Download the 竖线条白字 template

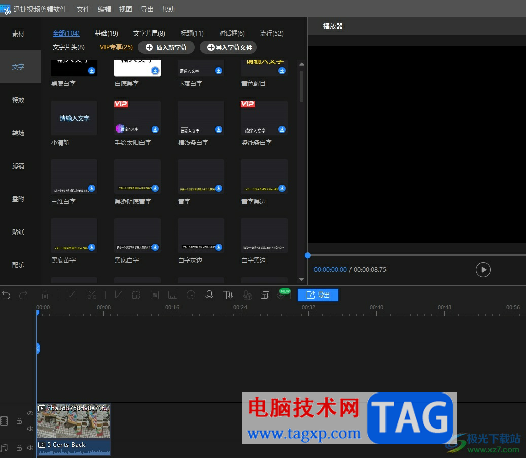click(x=282, y=129)
